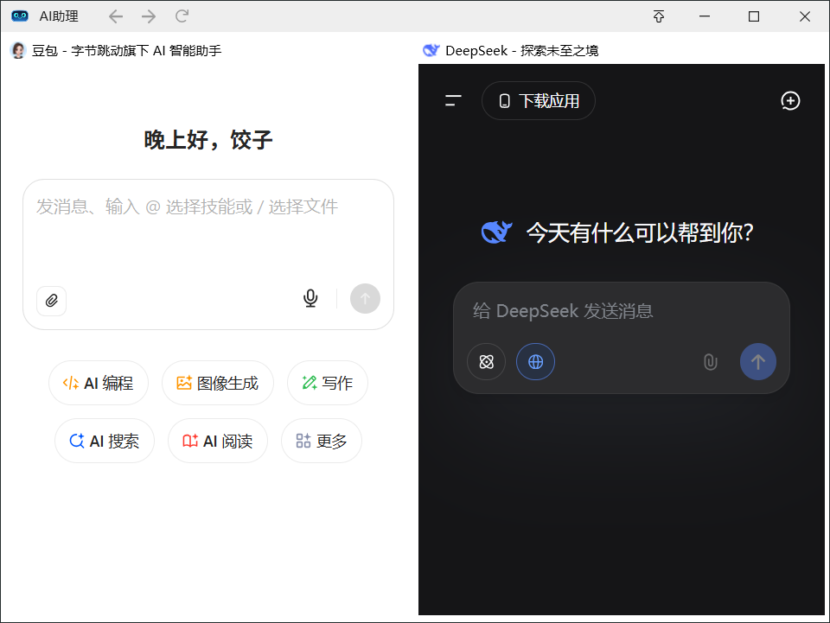The width and height of the screenshot is (830, 623).
Task: Open AI 编程 skill
Action: click(99, 383)
